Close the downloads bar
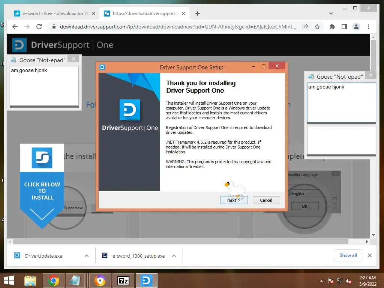The width and height of the screenshot is (384, 288). pos(369,255)
